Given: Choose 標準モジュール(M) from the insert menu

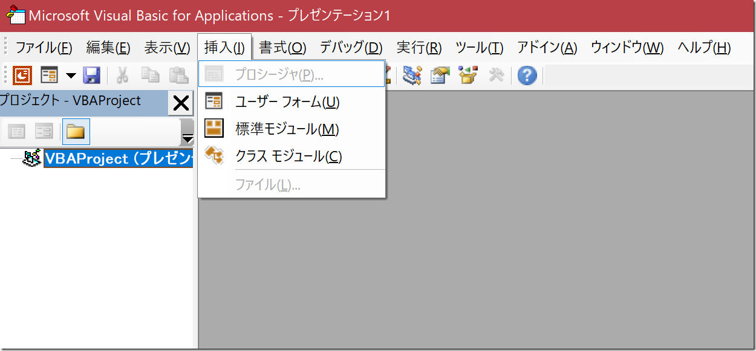Looking at the screenshot, I should click(292, 129).
